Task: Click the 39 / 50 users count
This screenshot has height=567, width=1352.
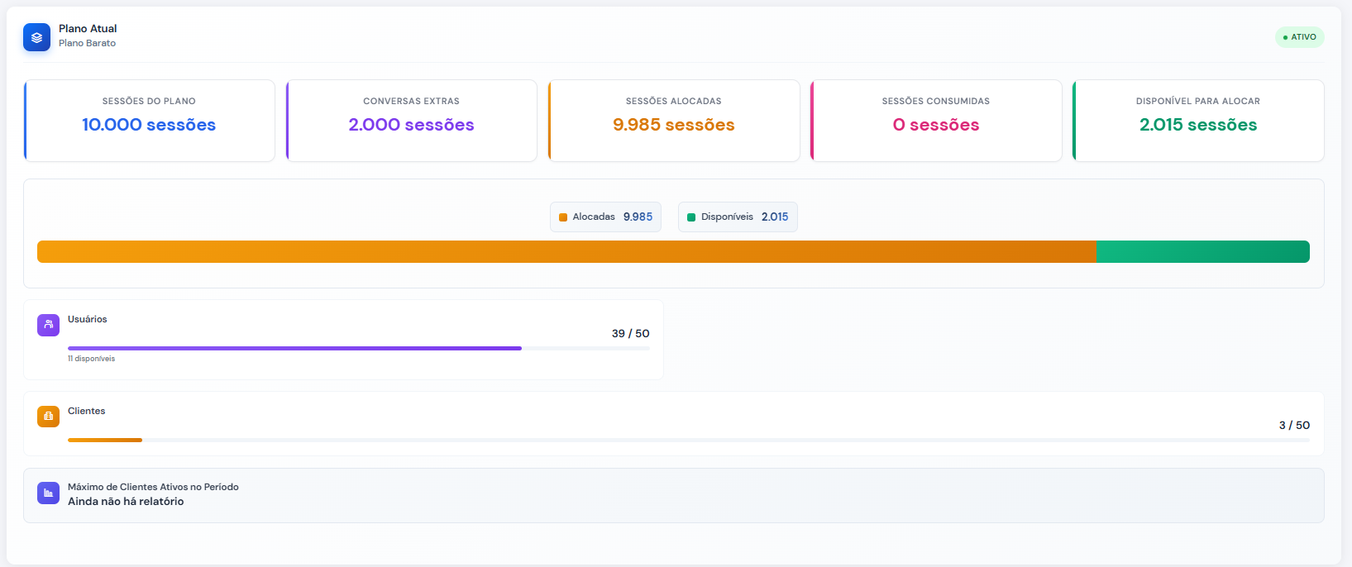Action: pyautogui.click(x=630, y=334)
